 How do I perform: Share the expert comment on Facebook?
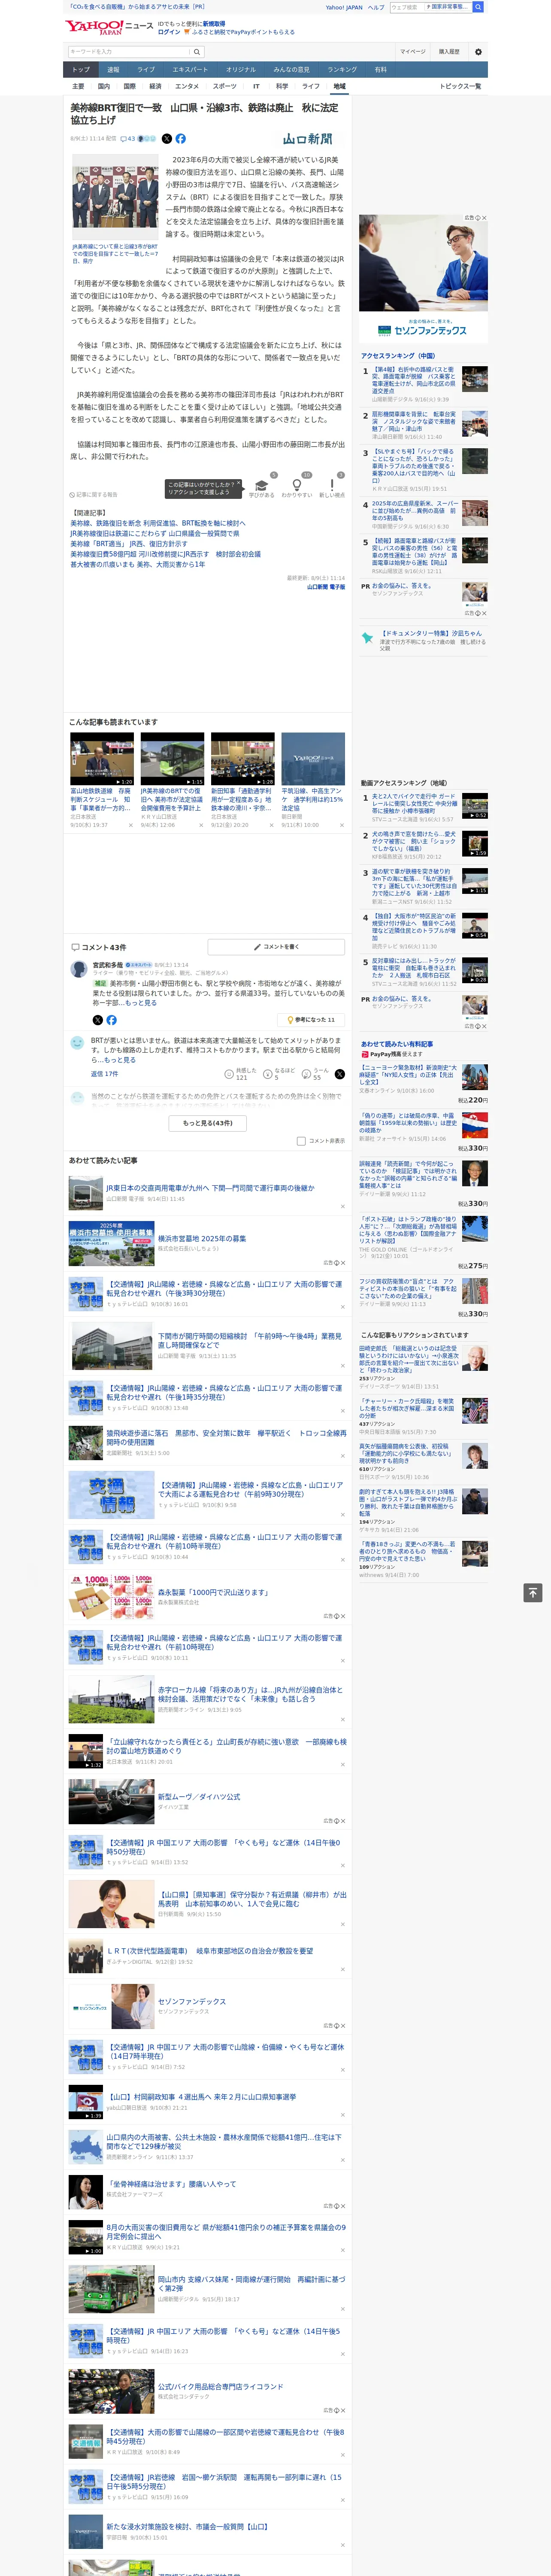click(111, 1020)
